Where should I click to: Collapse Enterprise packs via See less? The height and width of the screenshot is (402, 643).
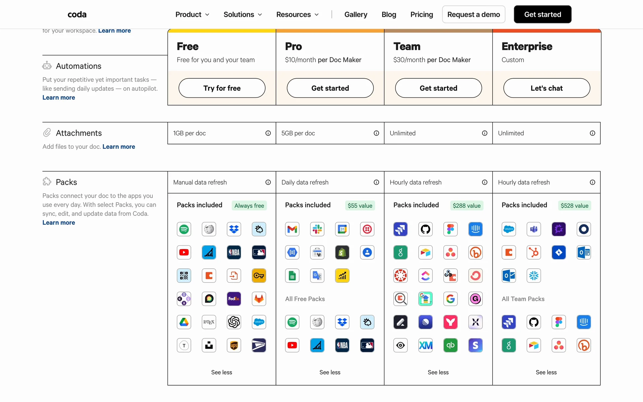(546, 372)
